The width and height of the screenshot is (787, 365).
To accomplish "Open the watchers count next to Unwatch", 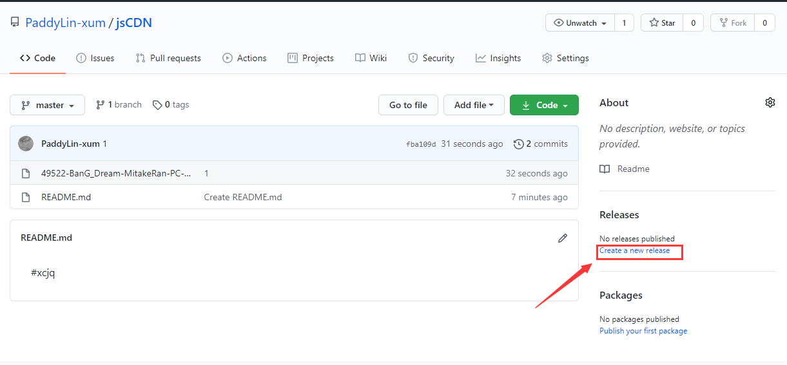I will coord(624,23).
